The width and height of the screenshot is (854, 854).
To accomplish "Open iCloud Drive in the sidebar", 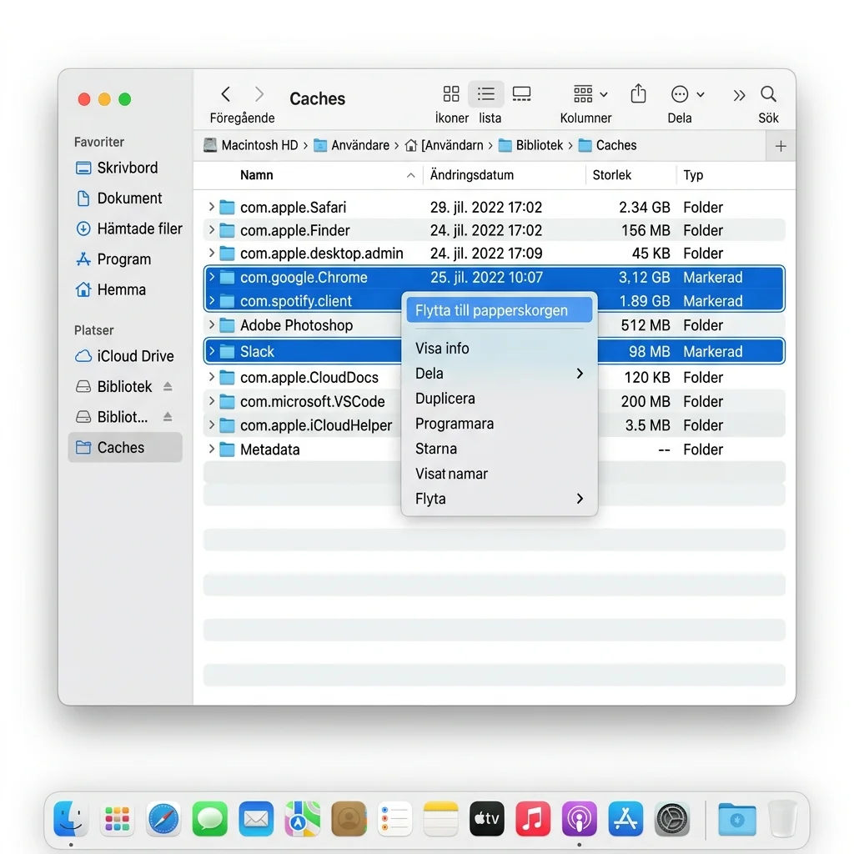I will (127, 356).
